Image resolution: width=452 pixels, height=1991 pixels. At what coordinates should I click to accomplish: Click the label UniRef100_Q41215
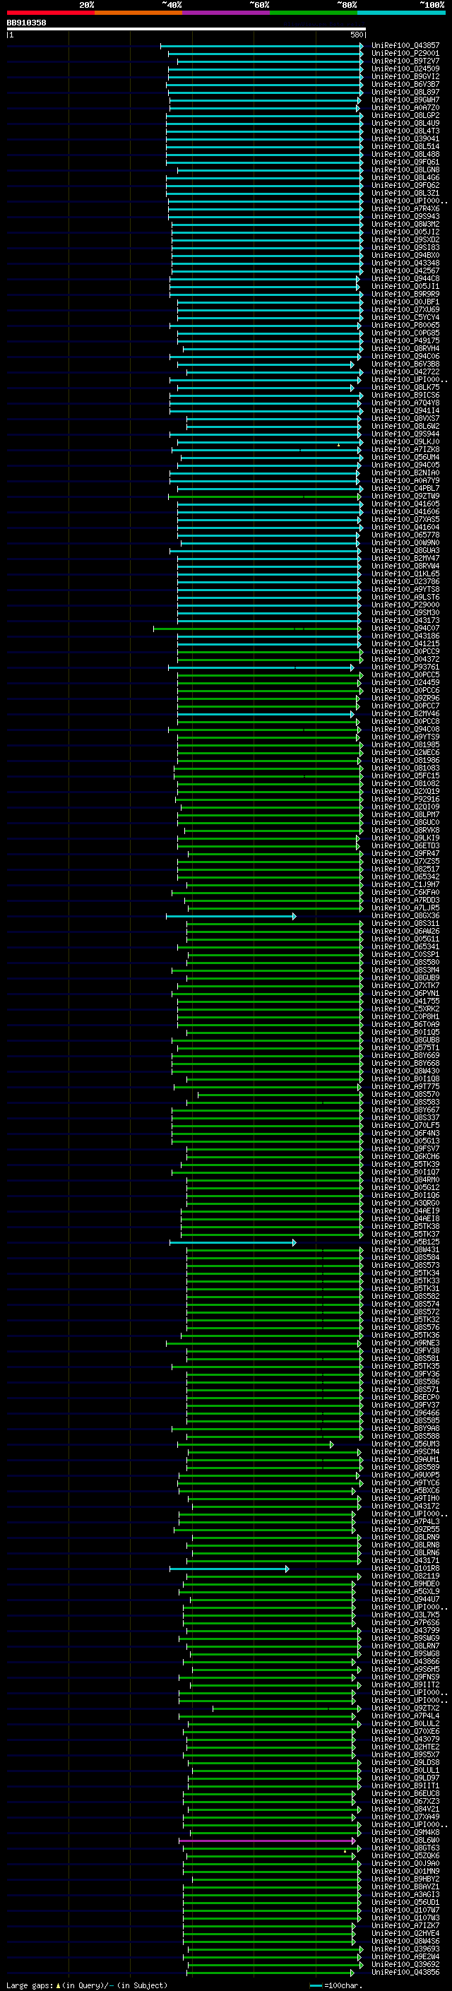405,643
